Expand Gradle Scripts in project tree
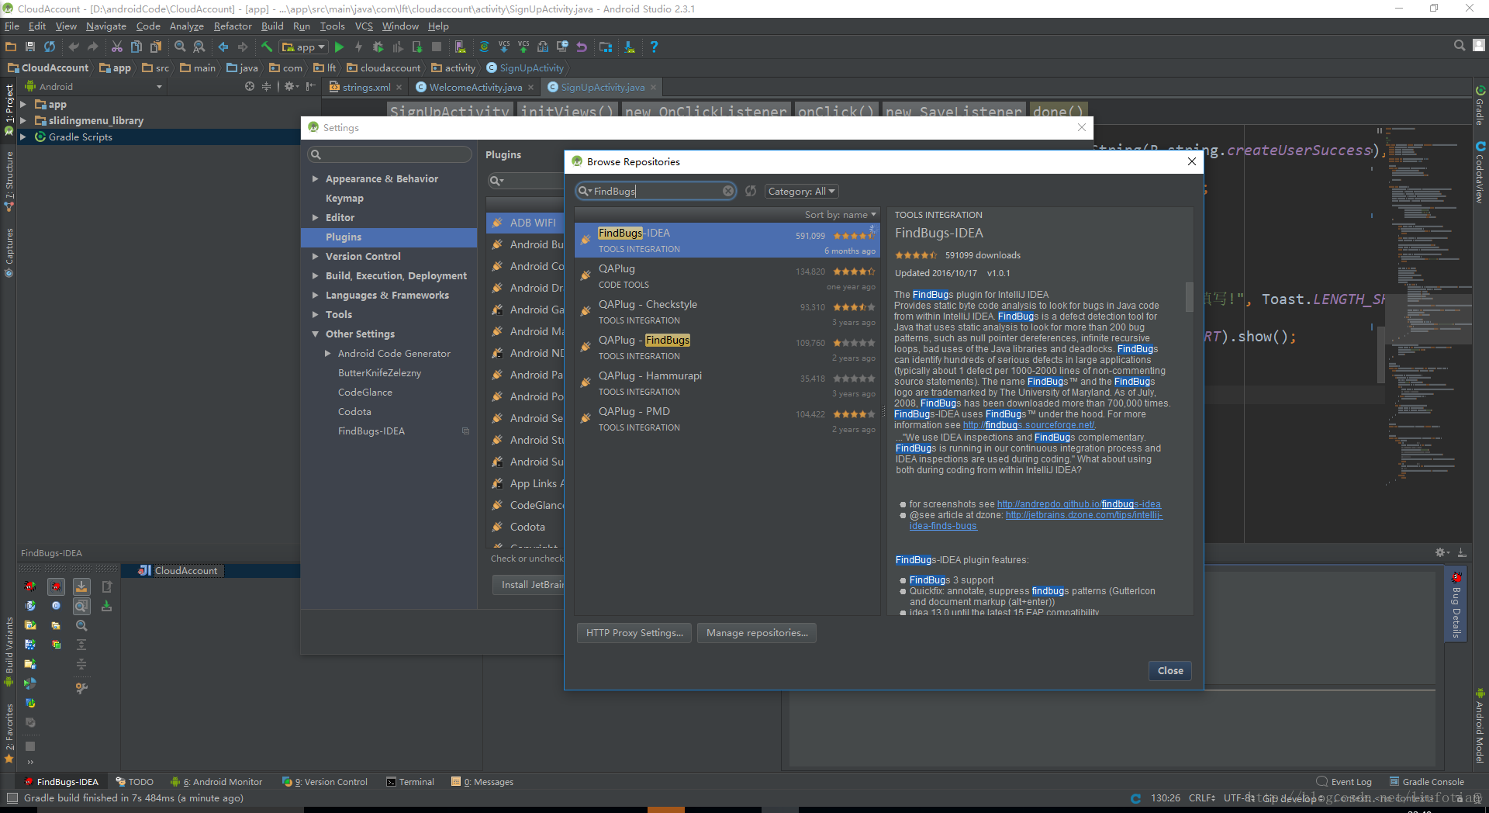The image size is (1489, 813). pyautogui.click(x=23, y=137)
